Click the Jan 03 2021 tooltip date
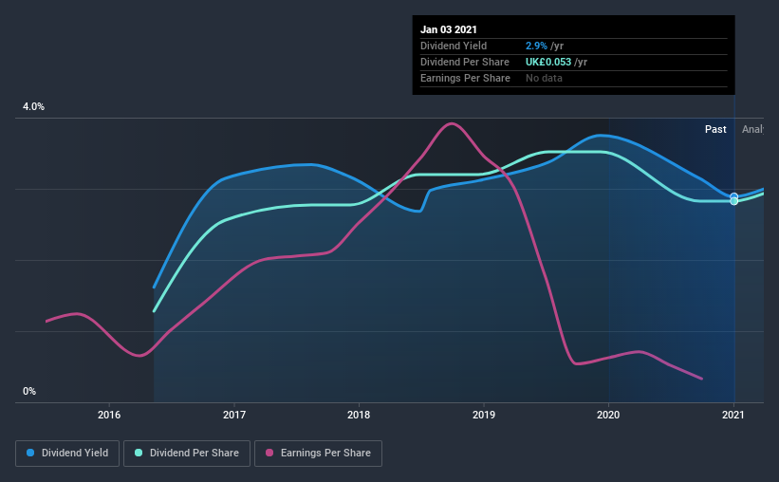This screenshot has height=482, width=779. pyautogui.click(x=449, y=29)
